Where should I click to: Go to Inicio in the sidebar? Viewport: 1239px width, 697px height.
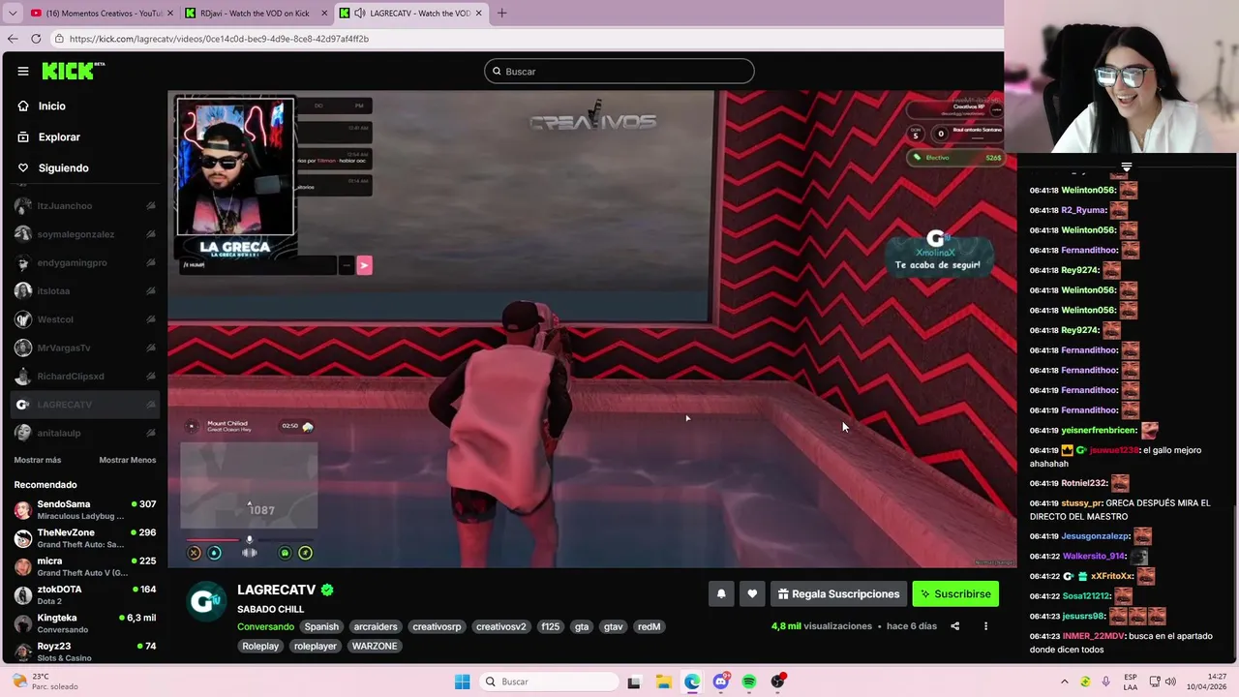pyautogui.click(x=52, y=106)
